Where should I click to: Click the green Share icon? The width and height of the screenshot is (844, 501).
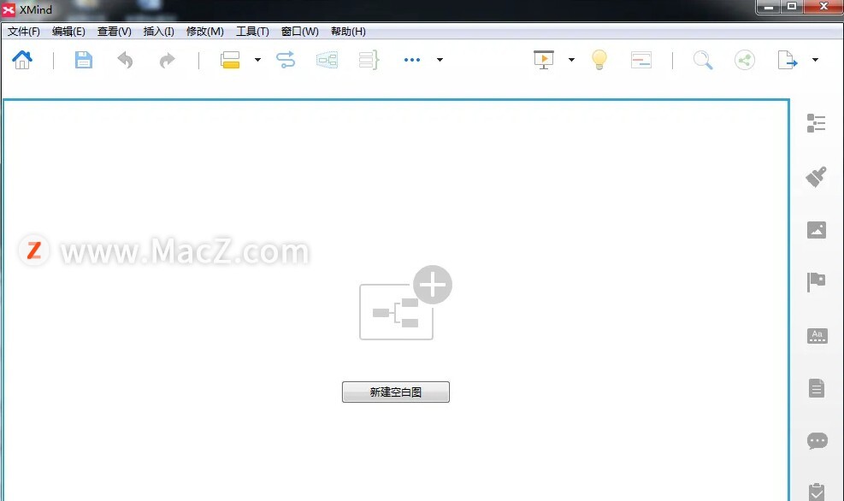(x=745, y=60)
